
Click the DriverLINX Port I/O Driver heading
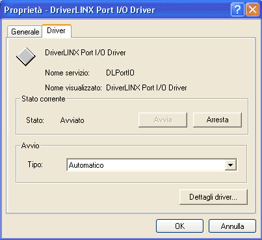click(85, 53)
